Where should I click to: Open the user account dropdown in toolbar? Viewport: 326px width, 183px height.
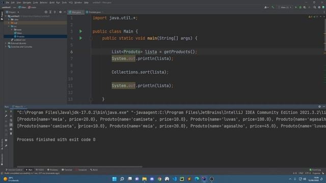point(266,7)
